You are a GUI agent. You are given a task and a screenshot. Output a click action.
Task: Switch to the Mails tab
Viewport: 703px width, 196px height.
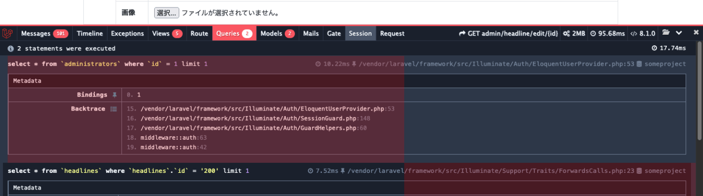tap(311, 34)
